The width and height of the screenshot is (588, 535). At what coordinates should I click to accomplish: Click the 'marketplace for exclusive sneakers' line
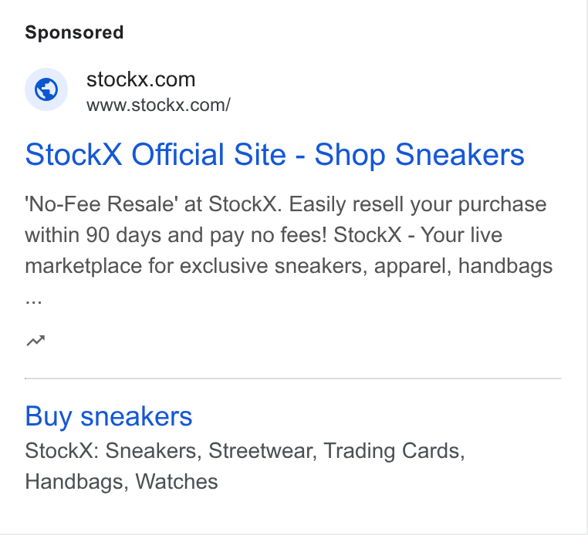[x=289, y=266]
